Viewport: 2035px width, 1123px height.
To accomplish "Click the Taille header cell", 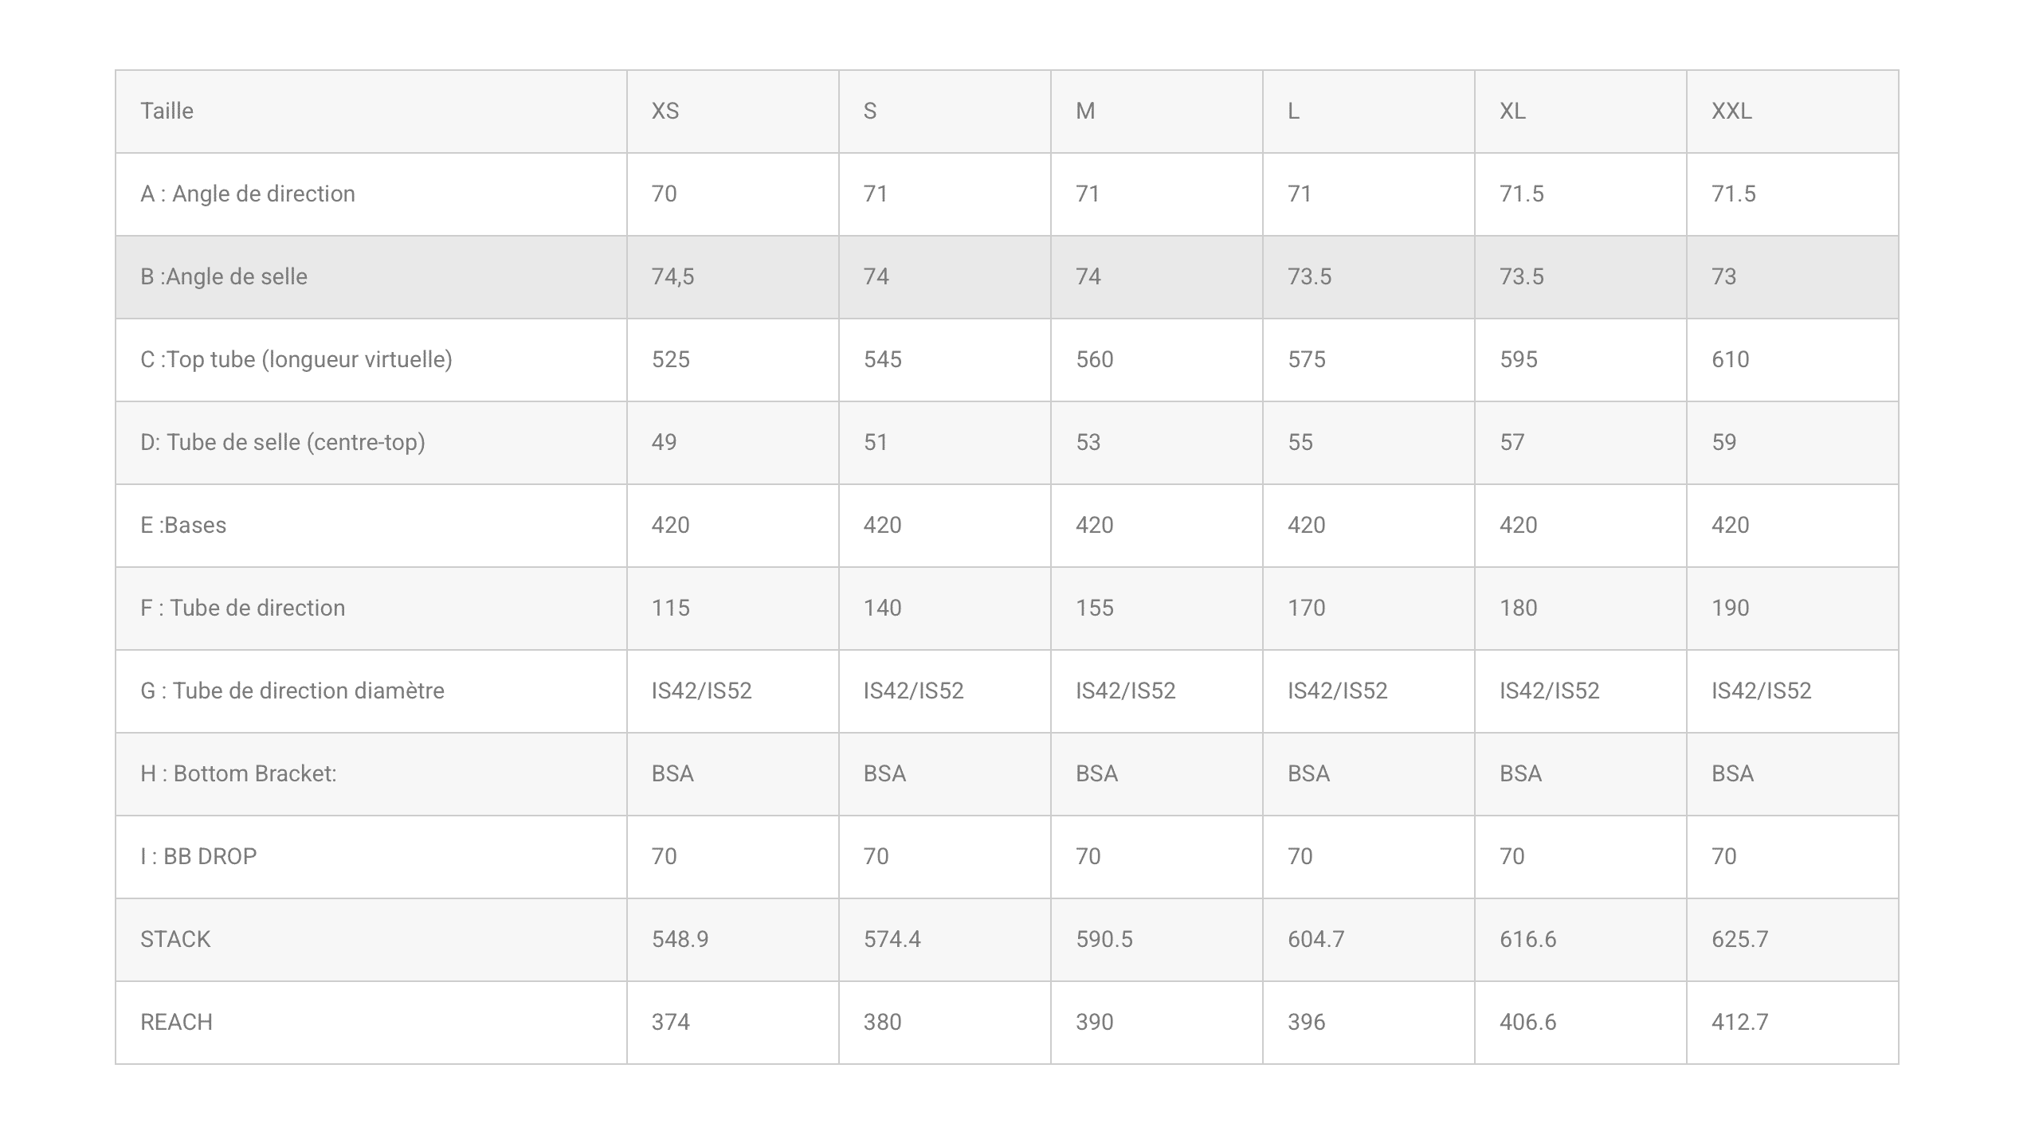I will 167,111.
